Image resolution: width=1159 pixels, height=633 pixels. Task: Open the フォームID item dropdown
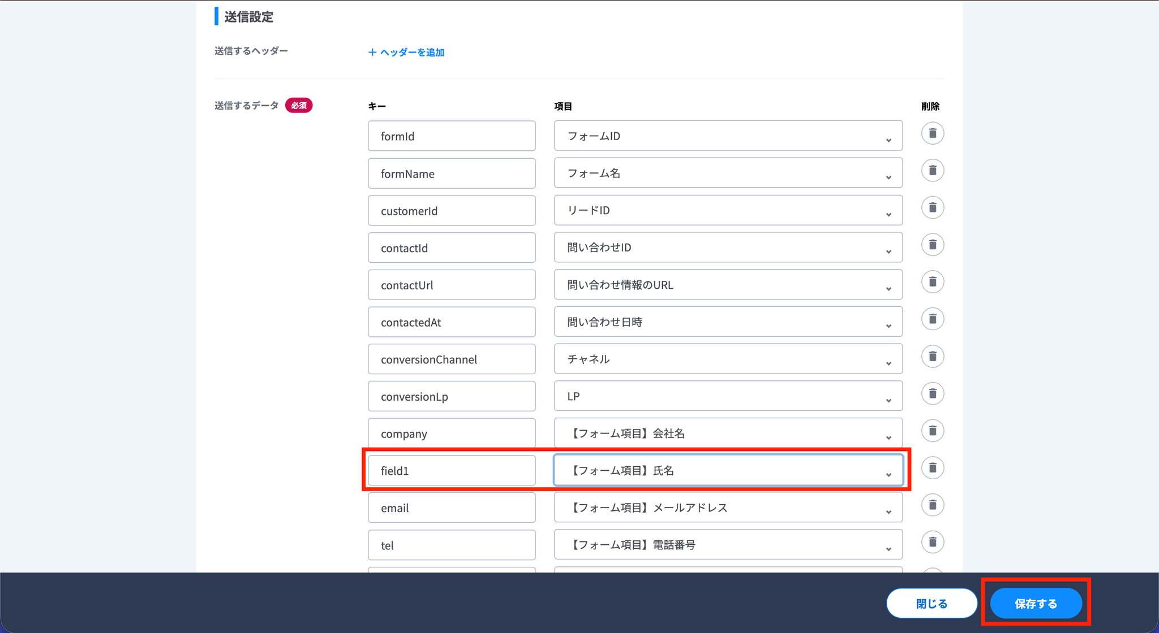pyautogui.click(x=728, y=136)
